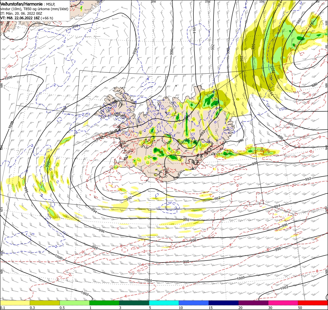Click the '0.1' legend value label

[x=3, y=308]
